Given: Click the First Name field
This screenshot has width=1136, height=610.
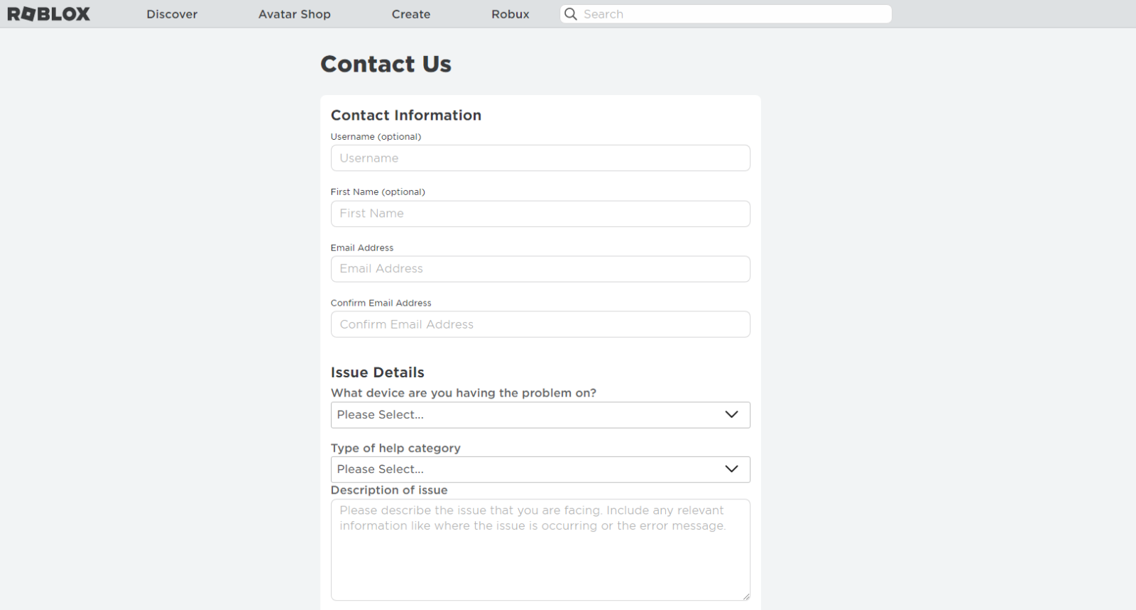Looking at the screenshot, I should 540,213.
